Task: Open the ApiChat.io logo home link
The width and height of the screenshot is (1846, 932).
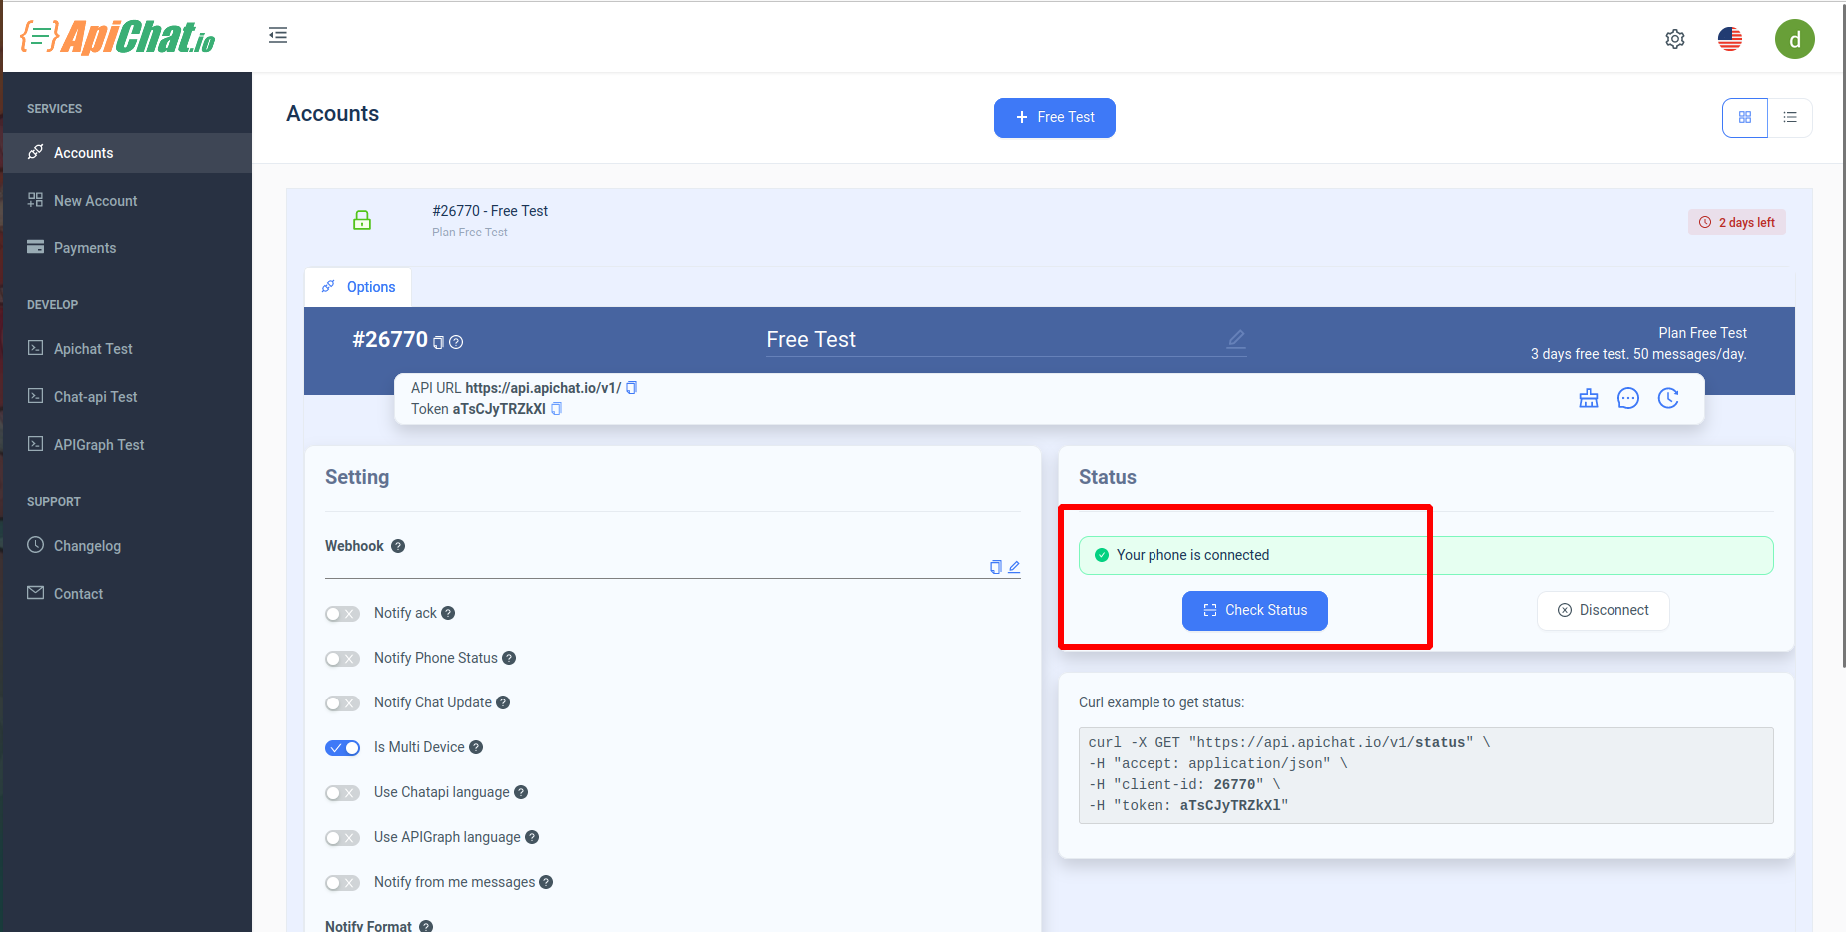Action: tap(118, 37)
